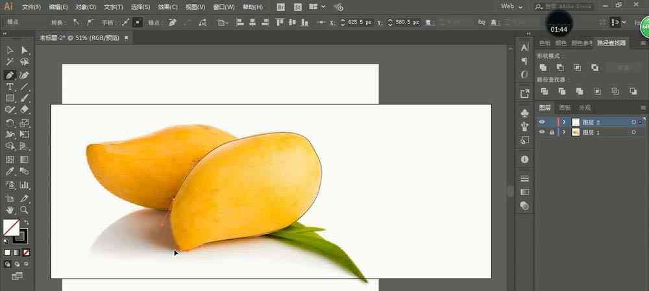Click the Unite shape mode icon
649x291 pixels.
tap(543, 67)
